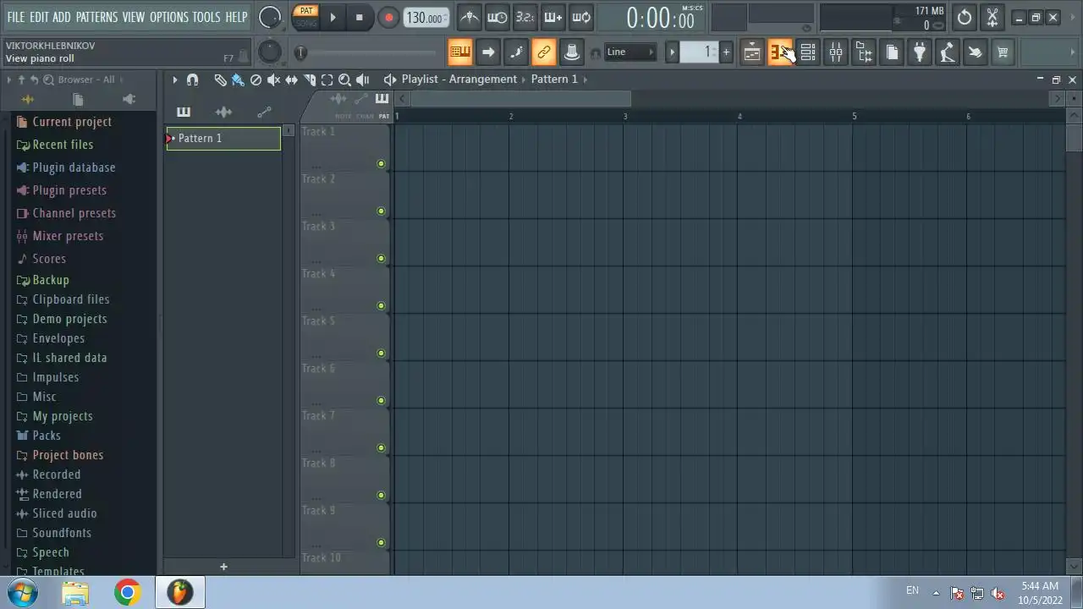1083x609 pixels.
Task: Expand the Packs folder in browser
Action: 47,436
